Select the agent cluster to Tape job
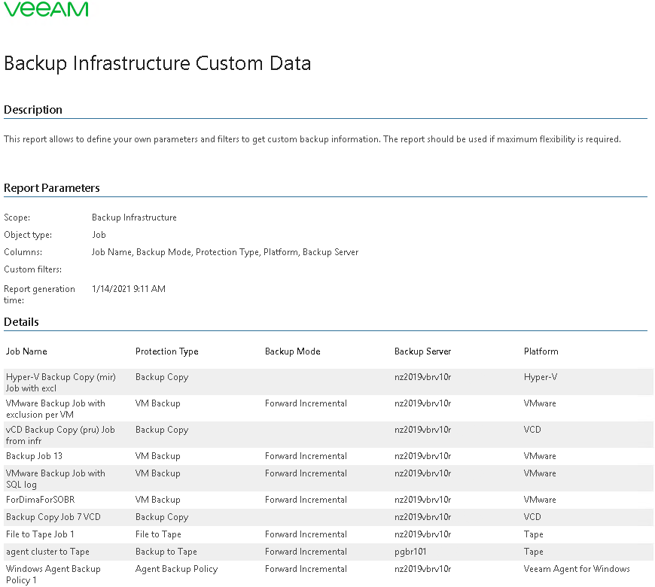Viewport: 655px width, 587px height. [47, 552]
